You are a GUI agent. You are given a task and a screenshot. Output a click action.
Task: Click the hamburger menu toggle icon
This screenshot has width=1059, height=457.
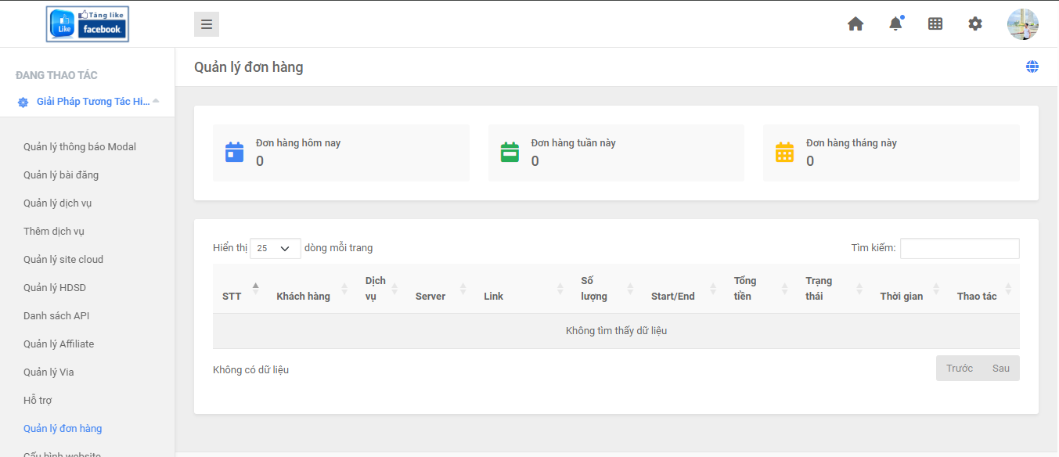tap(207, 24)
